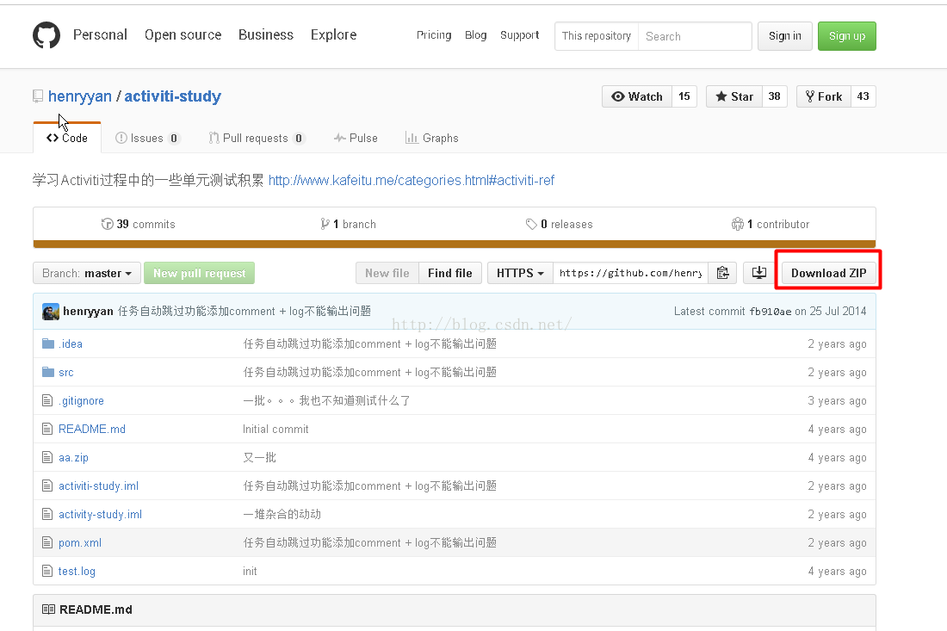Copy clone URL with clipboard icon
Screen dimensions: 947x631
722,273
